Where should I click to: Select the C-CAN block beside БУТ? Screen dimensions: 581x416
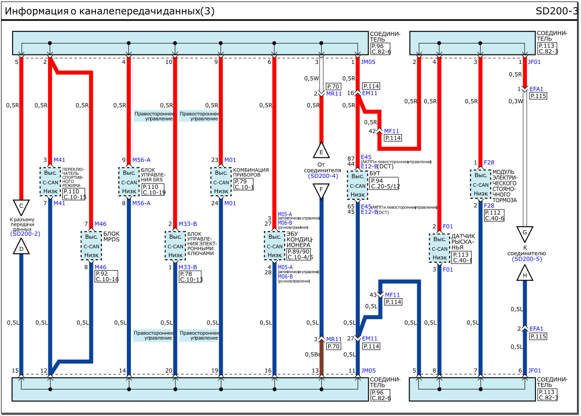[358, 186]
